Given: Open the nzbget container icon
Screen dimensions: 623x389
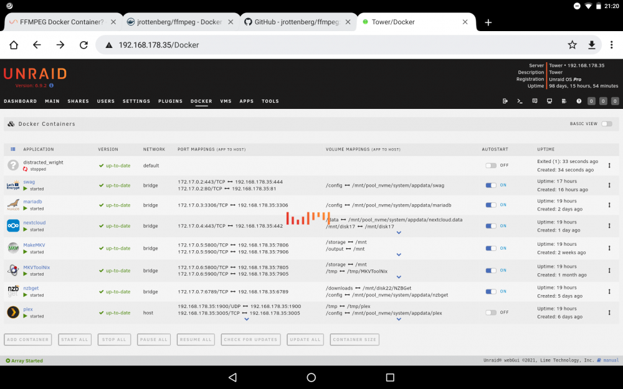Looking at the screenshot, I should click(x=12, y=291).
